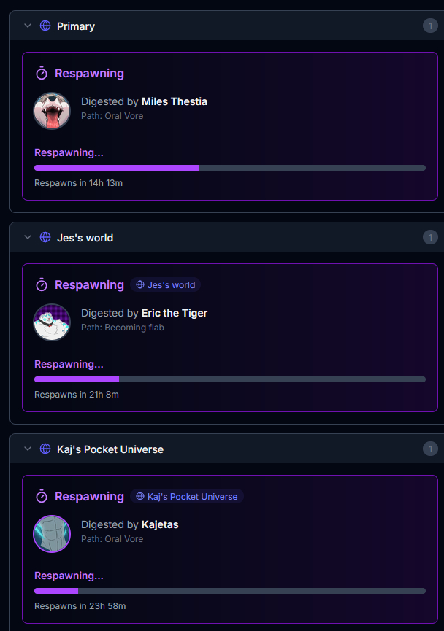Image resolution: width=444 pixels, height=631 pixels.
Task: Click the stopwatch icon in Jes's world card
Action: pos(42,284)
